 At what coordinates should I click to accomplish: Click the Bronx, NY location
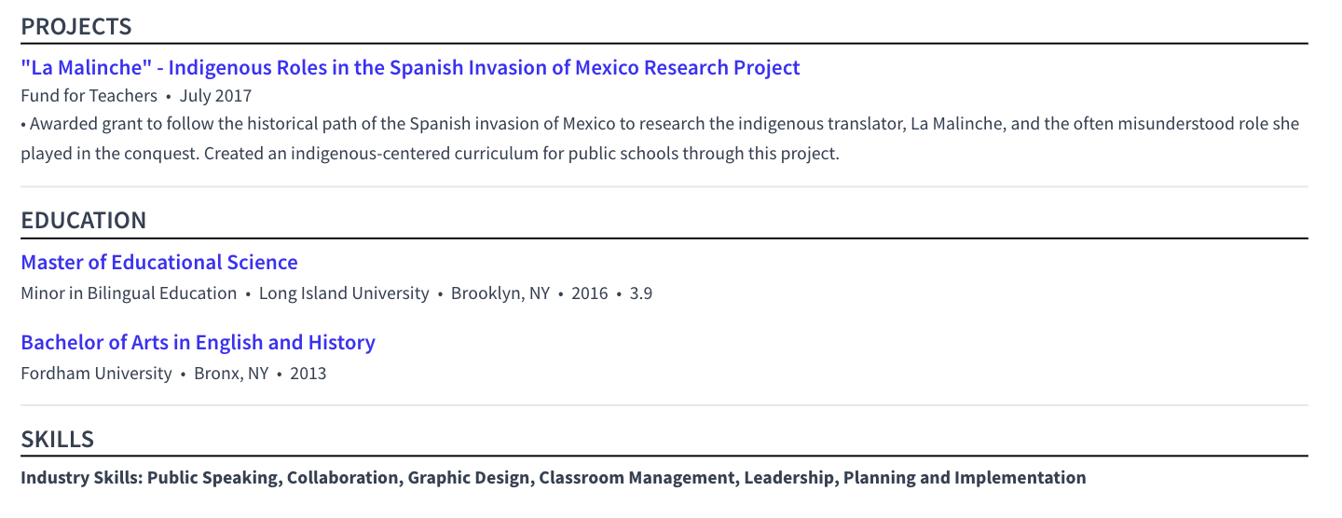tap(231, 374)
